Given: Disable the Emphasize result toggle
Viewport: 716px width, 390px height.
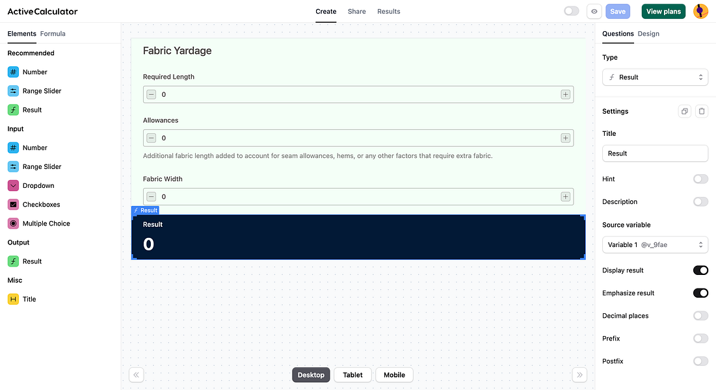Looking at the screenshot, I should coord(700,292).
